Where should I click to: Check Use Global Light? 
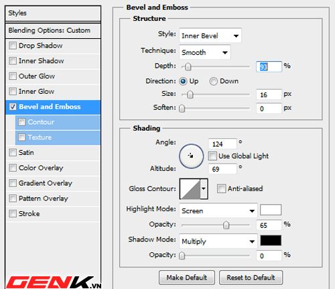[x=212, y=156]
